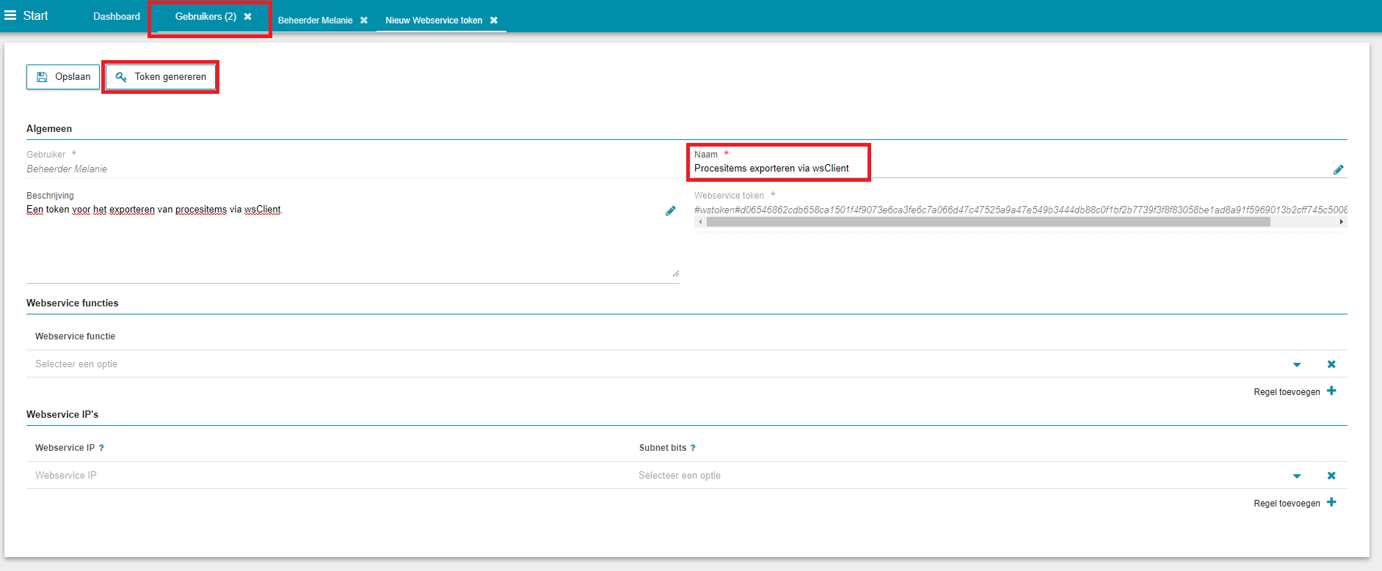Image resolution: width=1382 pixels, height=571 pixels.
Task: Click the pencil icon next to Naam field
Action: click(x=1338, y=169)
